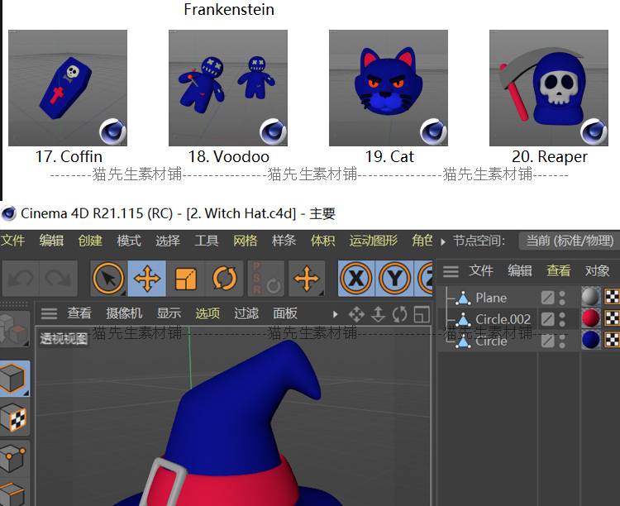Open the 选择 main menu
Screen dimensions: 620x506
(x=168, y=241)
